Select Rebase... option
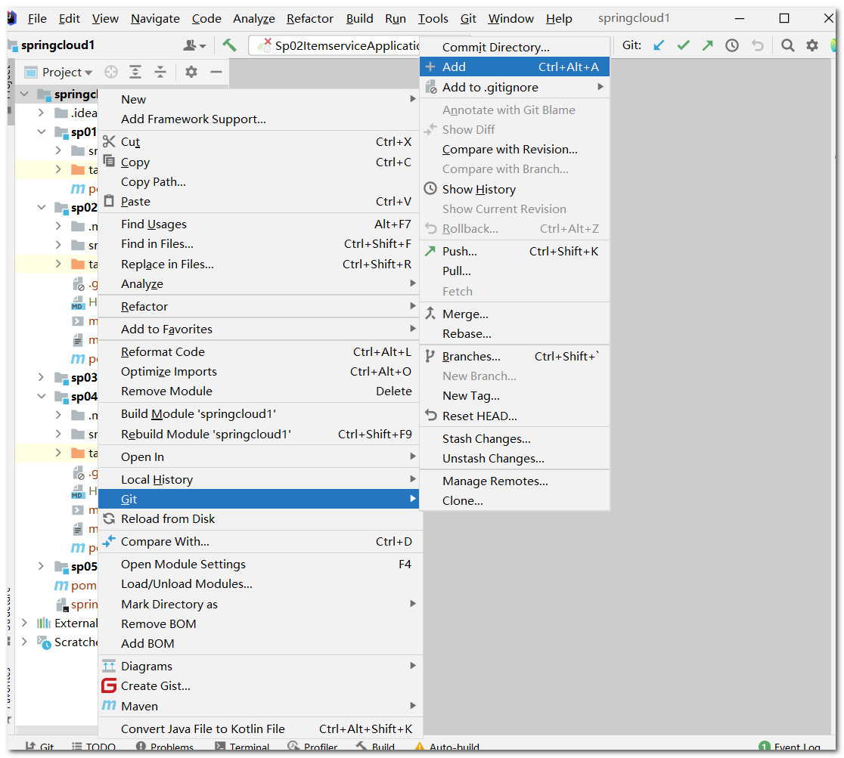This screenshot has height=758, width=844. coord(514,333)
